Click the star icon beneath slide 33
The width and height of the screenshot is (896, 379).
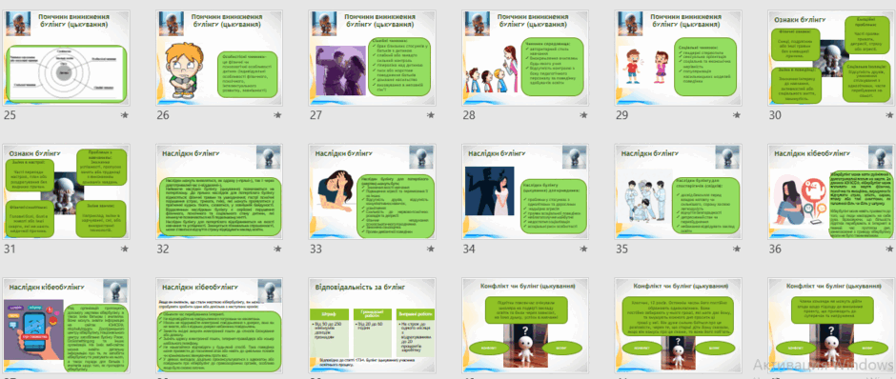coord(431,249)
